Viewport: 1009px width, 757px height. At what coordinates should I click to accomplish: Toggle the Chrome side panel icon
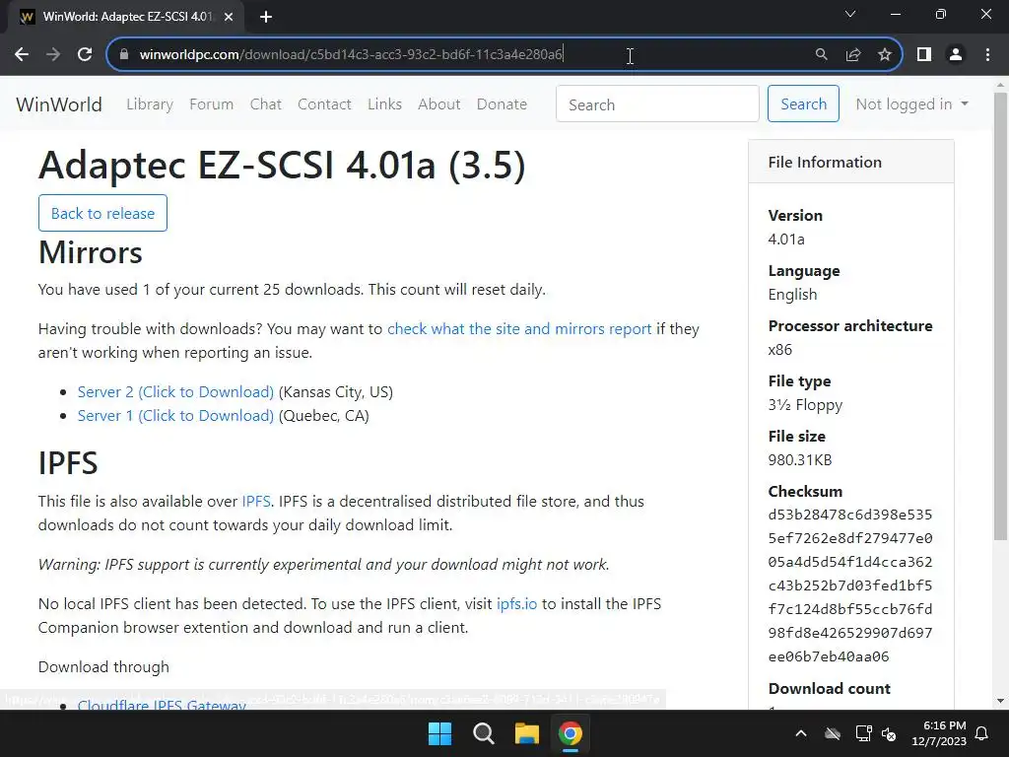pos(924,55)
